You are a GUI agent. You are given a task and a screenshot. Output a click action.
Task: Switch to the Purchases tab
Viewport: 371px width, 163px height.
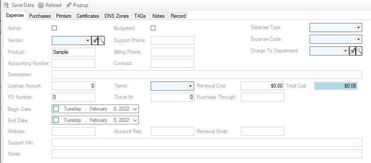40,16
